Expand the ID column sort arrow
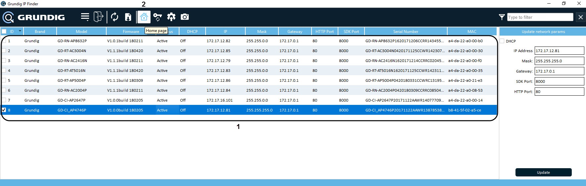The image size is (586, 186). (x=20, y=31)
